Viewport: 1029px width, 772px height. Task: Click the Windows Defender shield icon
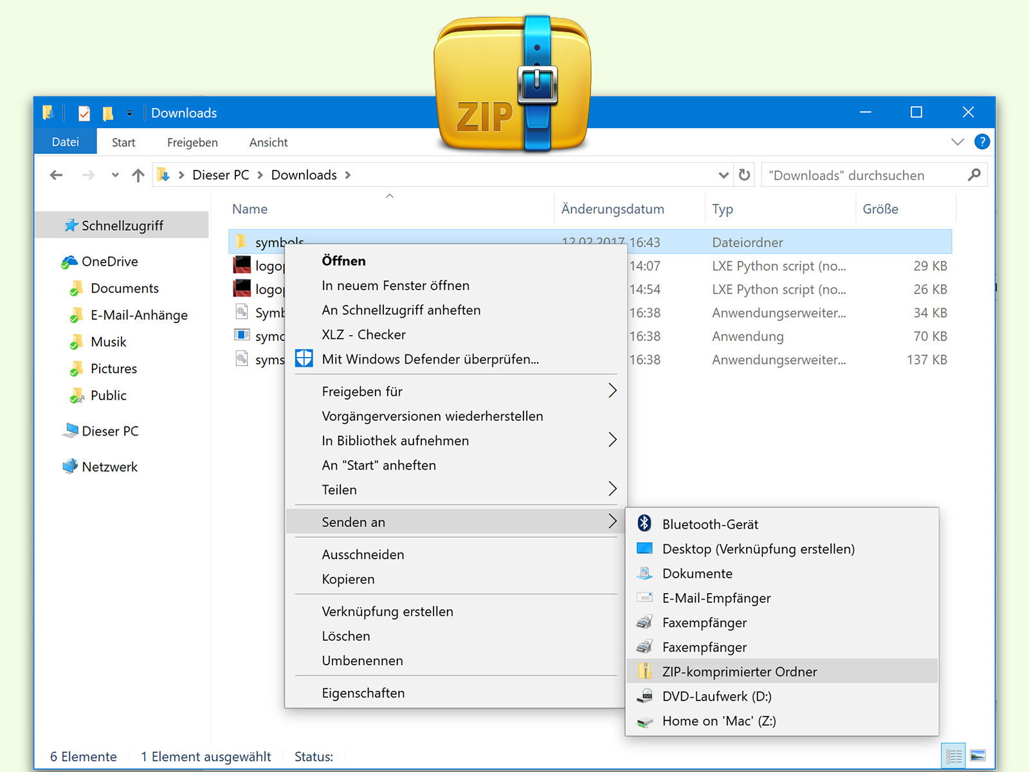(x=304, y=358)
